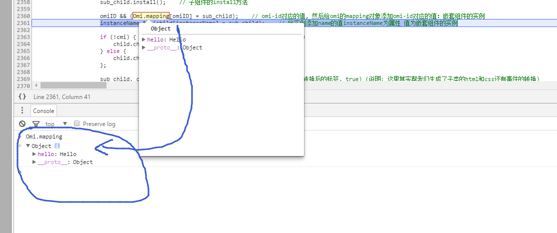Click line number 2363 in the gutter
This screenshot has height=233, width=557.
click(23, 37)
